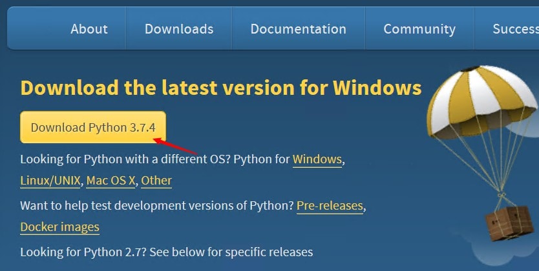Screen dimensions: 539x271
Task: Go to the Documentation menu
Action: [298, 29]
